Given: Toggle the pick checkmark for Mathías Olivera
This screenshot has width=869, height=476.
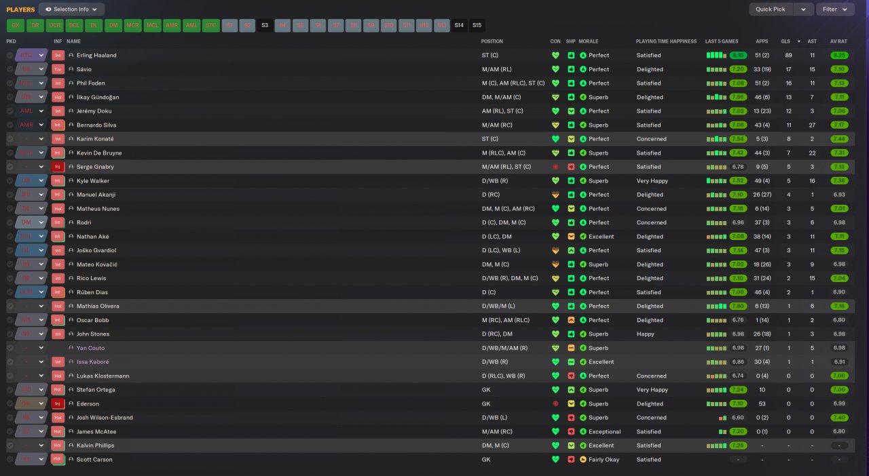Looking at the screenshot, I should [x=10, y=306].
